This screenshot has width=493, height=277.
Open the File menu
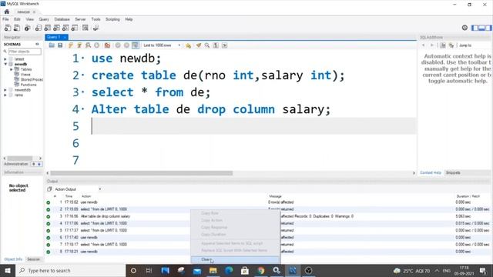click(x=5, y=19)
